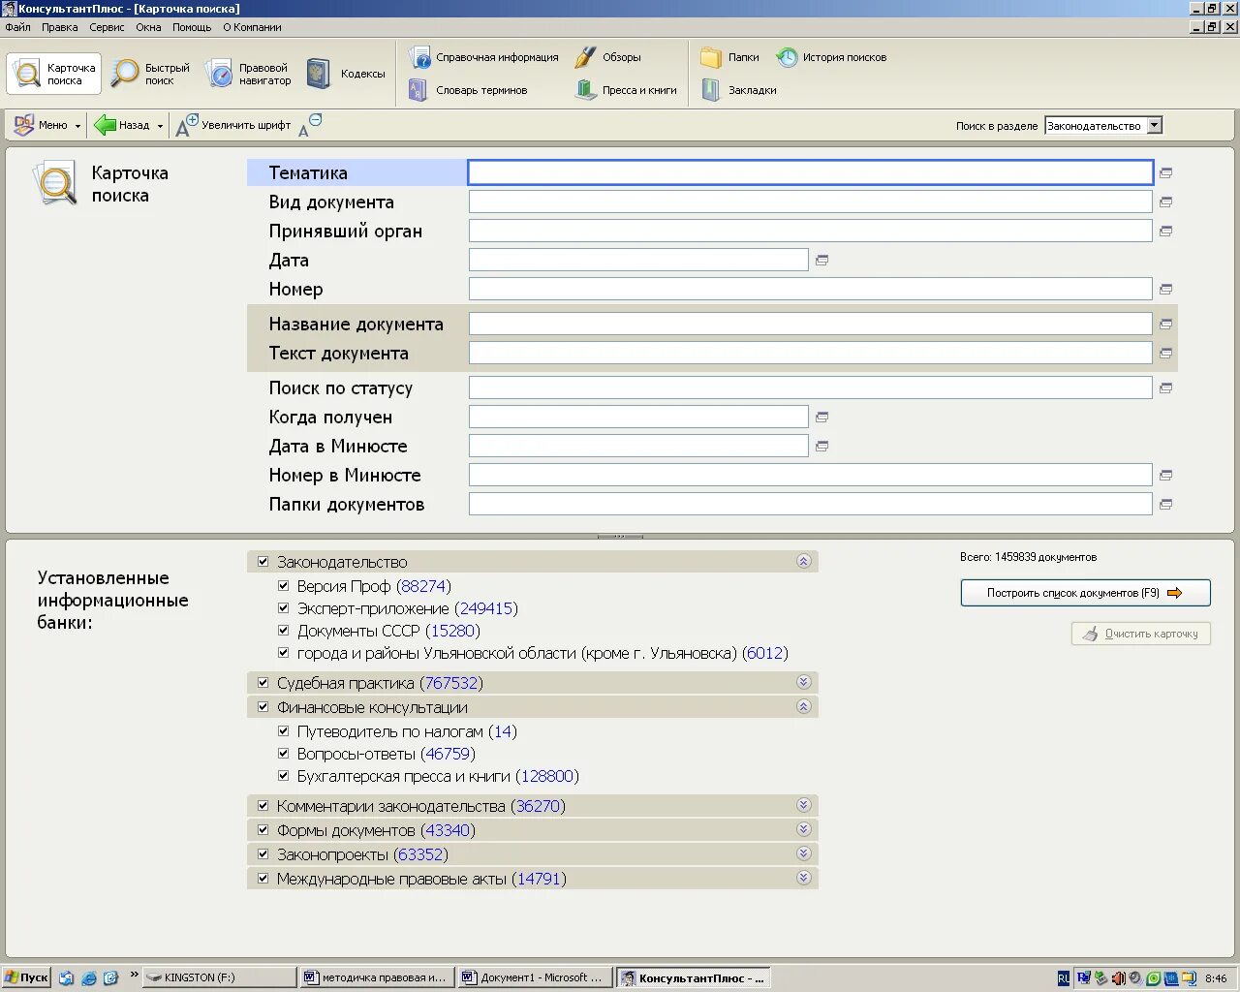Click into Название документа input field
Image resolution: width=1240 pixels, height=992 pixels.
pos(811,324)
